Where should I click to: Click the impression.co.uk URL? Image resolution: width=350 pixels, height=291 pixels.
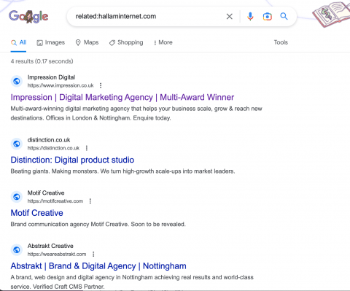pos(61,85)
